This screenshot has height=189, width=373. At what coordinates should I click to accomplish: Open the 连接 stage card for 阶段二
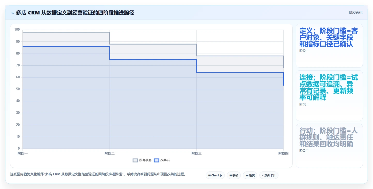329,96
